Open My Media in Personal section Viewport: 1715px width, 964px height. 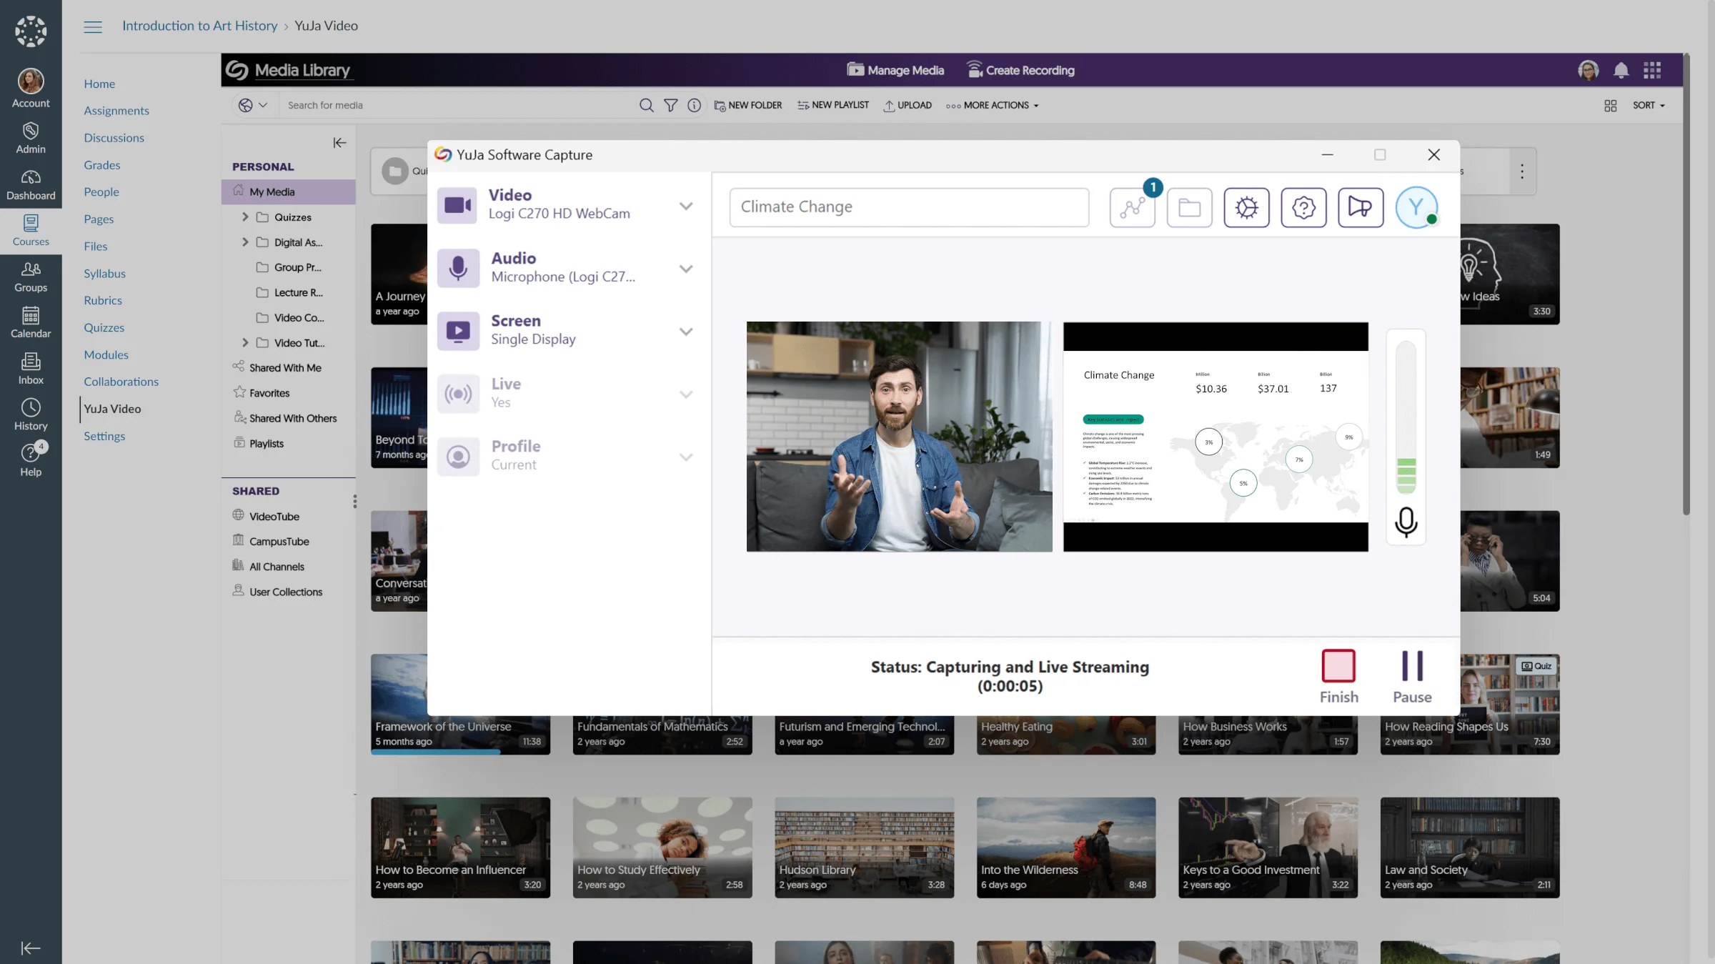(x=289, y=192)
